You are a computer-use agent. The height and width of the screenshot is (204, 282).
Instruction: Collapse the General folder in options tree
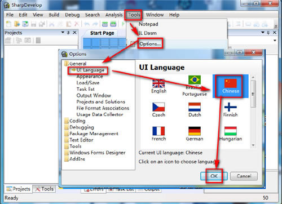[67, 64]
